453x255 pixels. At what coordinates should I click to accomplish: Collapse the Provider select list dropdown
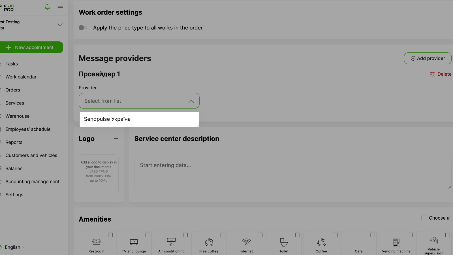point(191,101)
